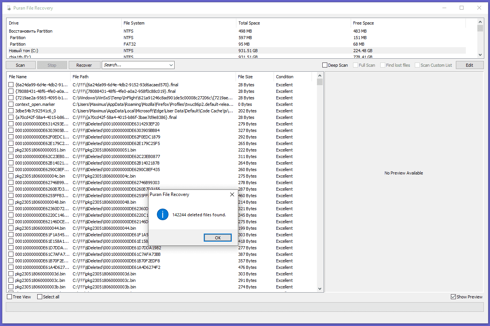The image size is (490, 326).
Task: Click "142244 deleted files found." message text
Action: (199, 215)
